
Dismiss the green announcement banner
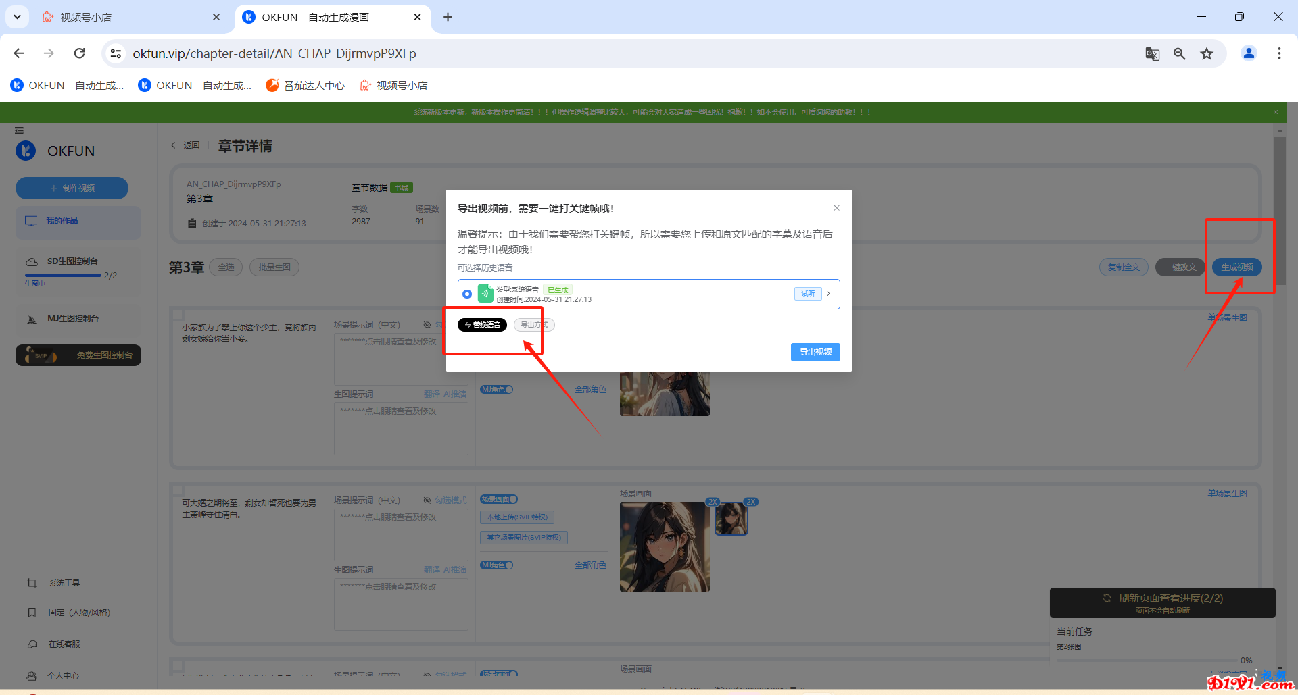[x=1276, y=112]
